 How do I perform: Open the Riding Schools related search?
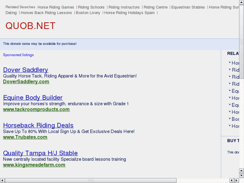click(91, 7)
